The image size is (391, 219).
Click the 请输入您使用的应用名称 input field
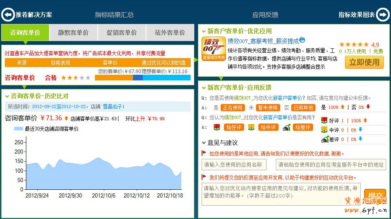234,165
